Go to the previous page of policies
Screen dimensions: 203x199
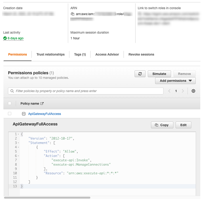169,91
